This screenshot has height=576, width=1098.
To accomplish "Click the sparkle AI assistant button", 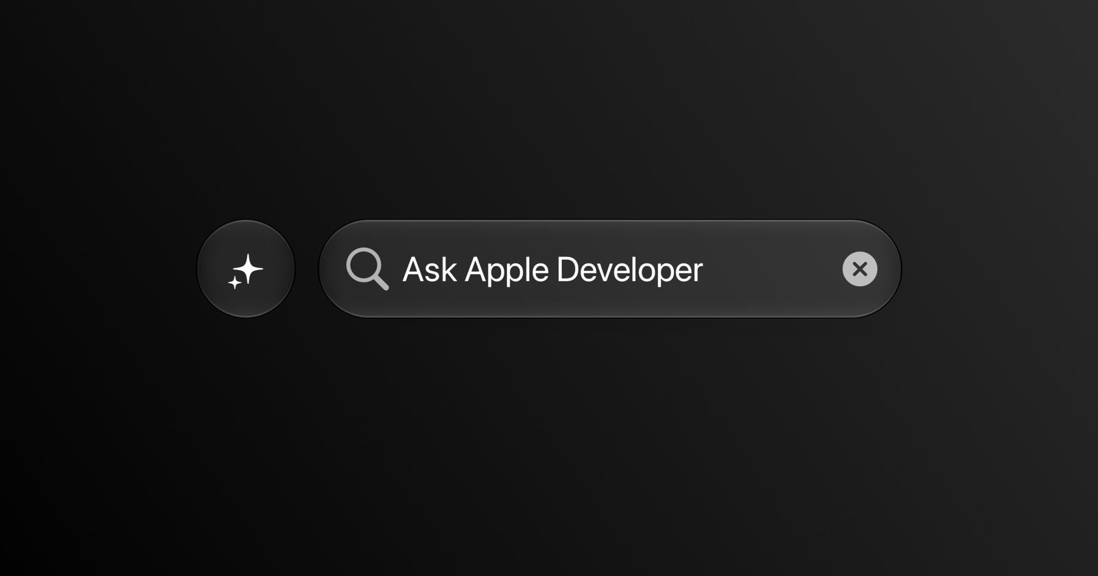I will click(x=246, y=269).
